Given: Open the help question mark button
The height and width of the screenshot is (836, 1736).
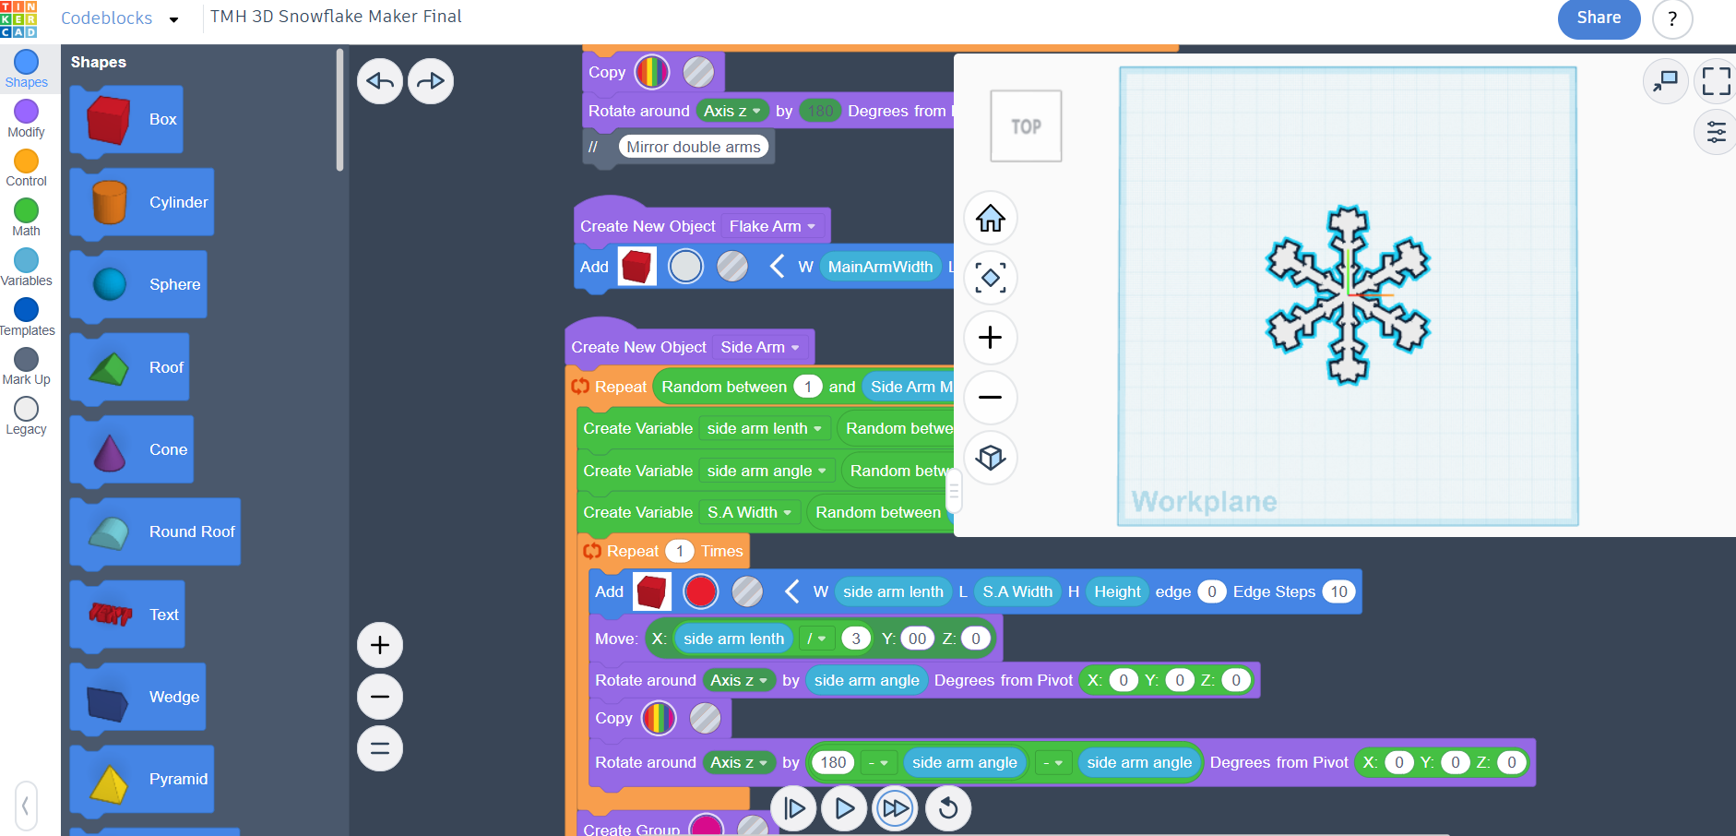Looking at the screenshot, I should (1672, 19).
